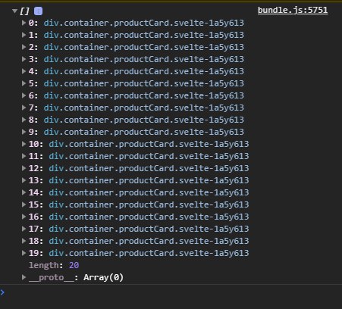Expand array entry 4 triangle
The width and height of the screenshot is (342, 309).
[x=24, y=71]
